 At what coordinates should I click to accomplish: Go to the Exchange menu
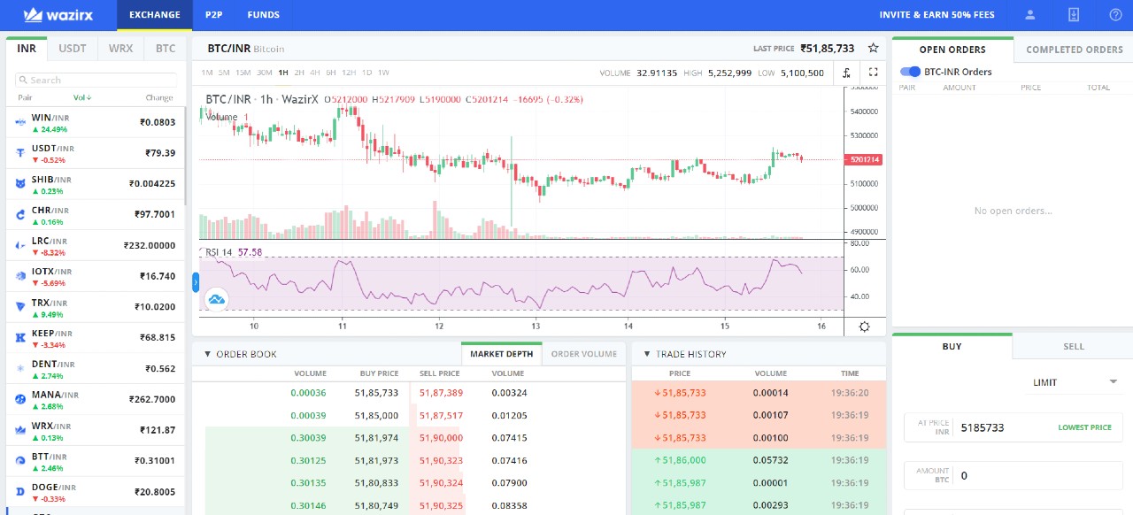pyautogui.click(x=154, y=15)
